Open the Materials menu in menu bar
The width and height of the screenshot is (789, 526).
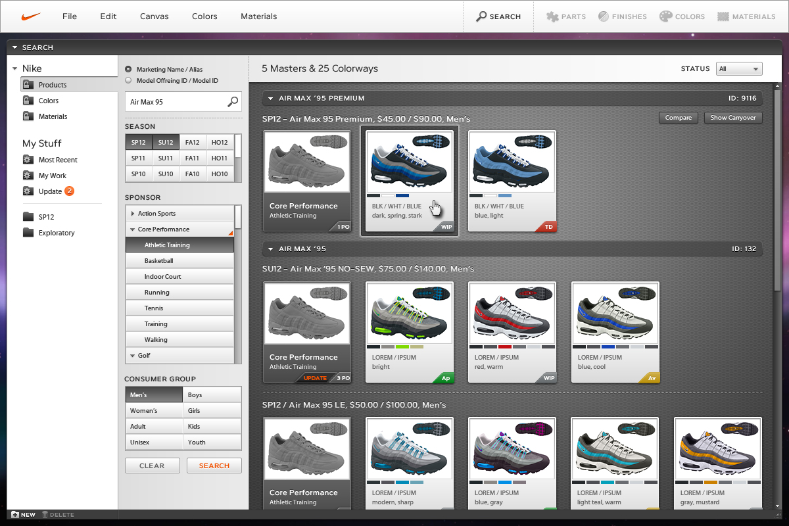pyautogui.click(x=258, y=16)
